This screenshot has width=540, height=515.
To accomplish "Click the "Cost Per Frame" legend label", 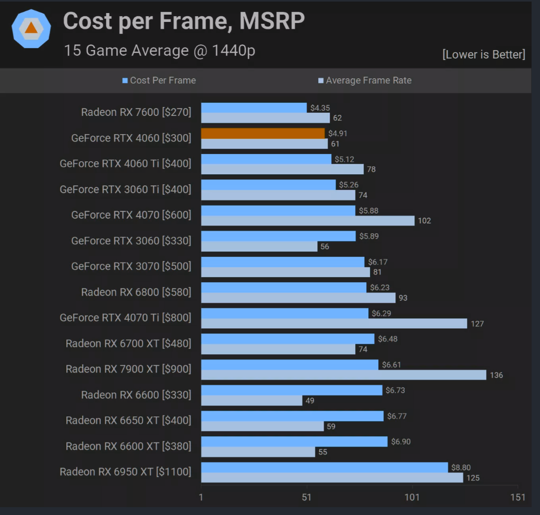I will (163, 80).
